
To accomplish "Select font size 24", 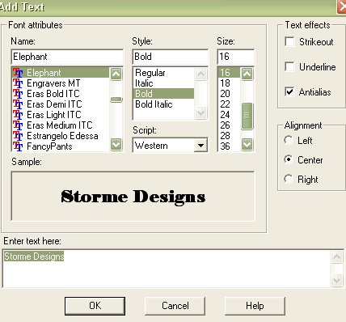I will [229, 115].
